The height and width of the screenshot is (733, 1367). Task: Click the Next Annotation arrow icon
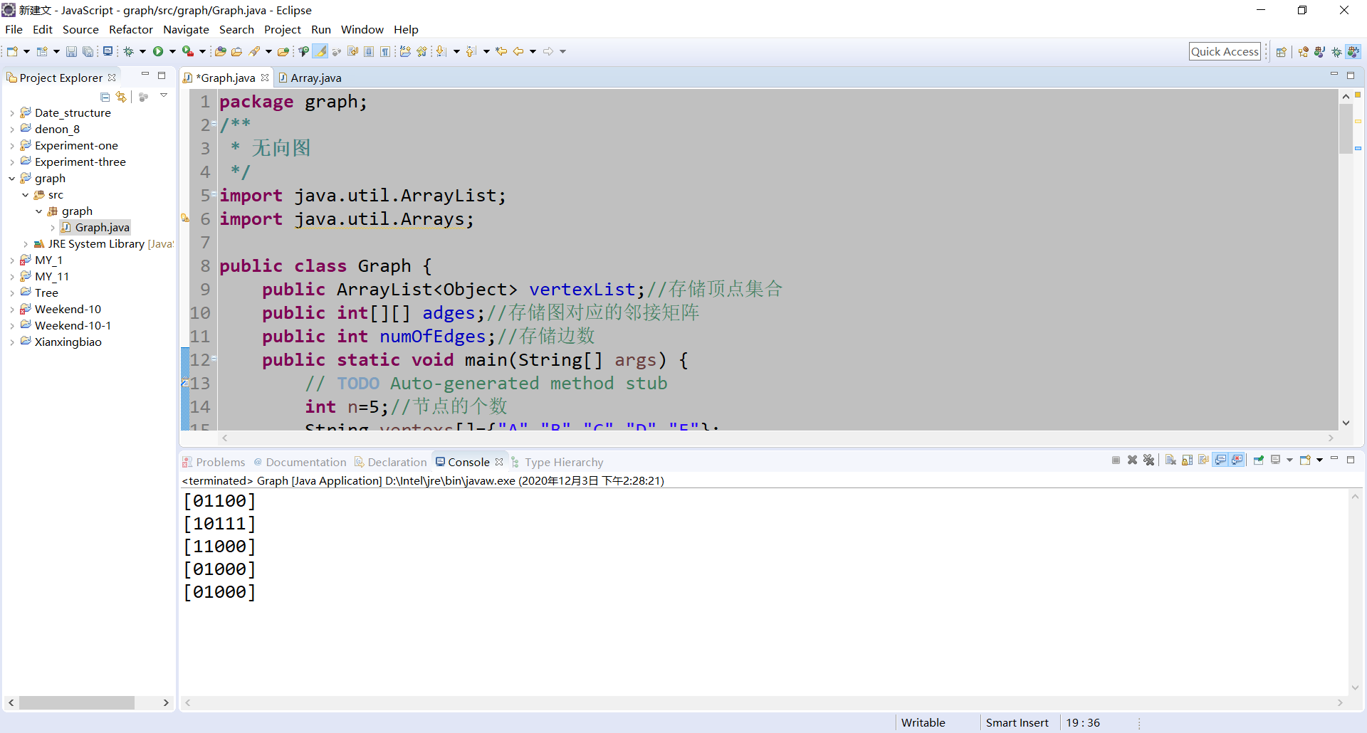pyautogui.click(x=441, y=51)
